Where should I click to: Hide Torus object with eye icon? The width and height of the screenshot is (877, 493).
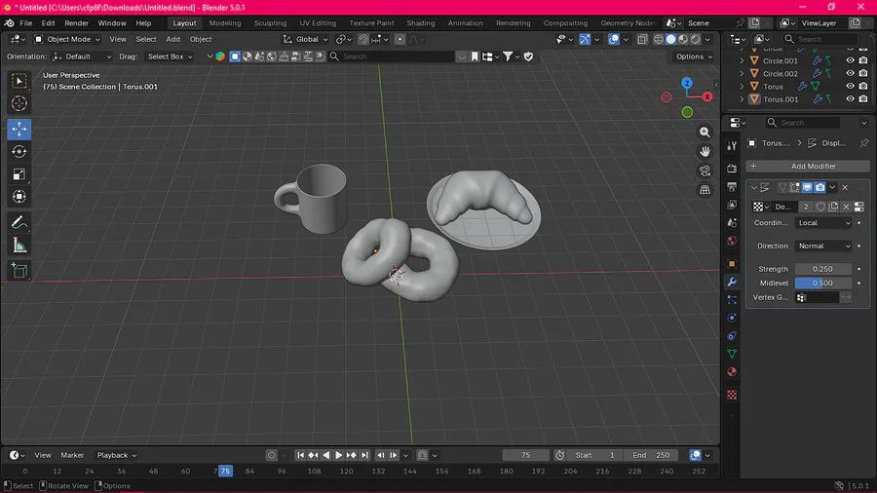850,86
